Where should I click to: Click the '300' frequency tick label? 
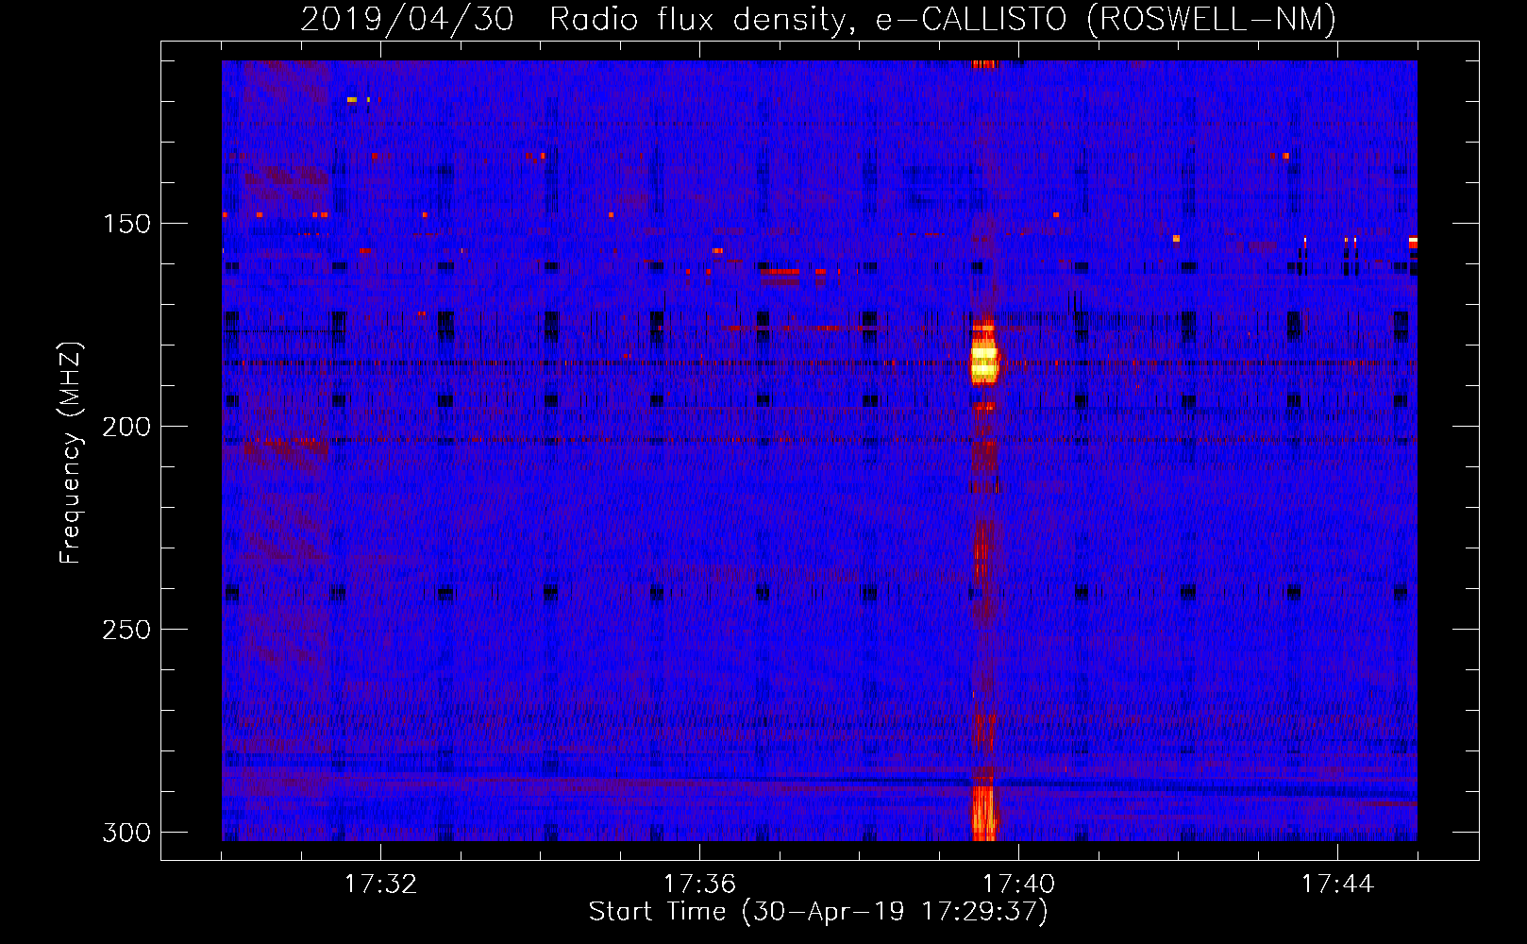pyautogui.click(x=126, y=833)
